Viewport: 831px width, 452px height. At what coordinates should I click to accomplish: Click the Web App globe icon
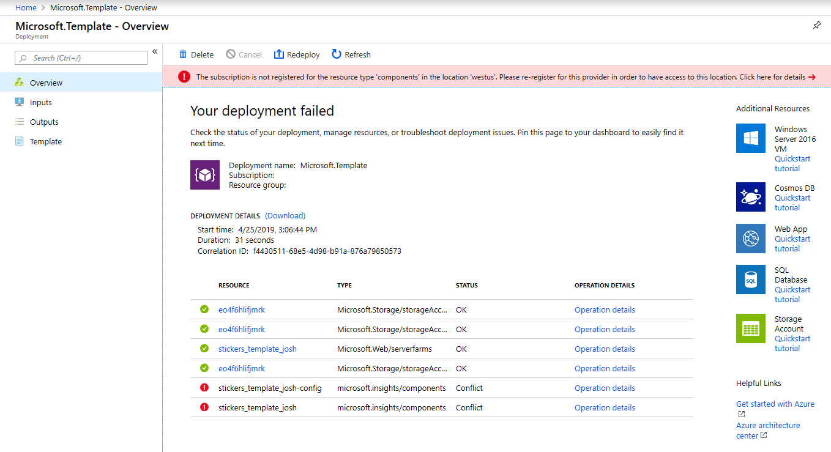click(751, 239)
